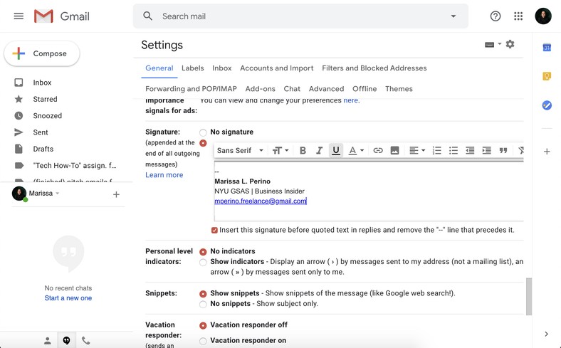Click the Search mail field

(299, 16)
